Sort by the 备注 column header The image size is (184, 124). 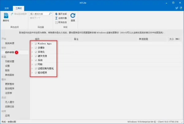pyautogui.click(x=105, y=39)
